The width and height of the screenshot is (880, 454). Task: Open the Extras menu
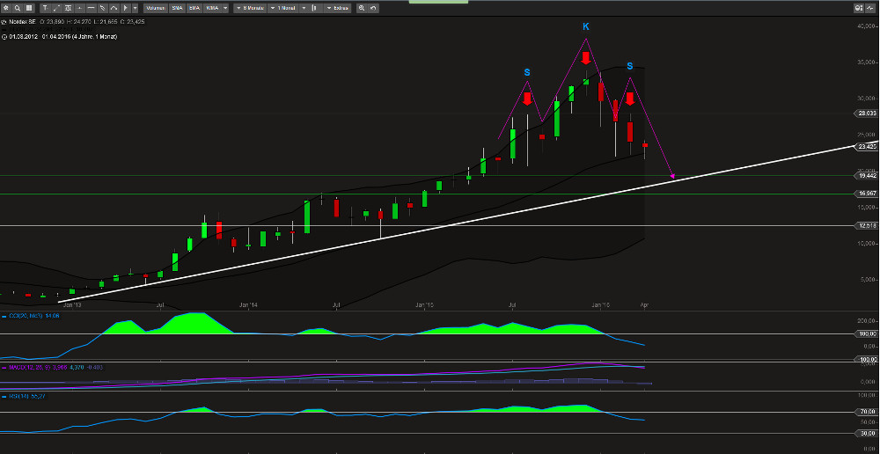coord(338,8)
